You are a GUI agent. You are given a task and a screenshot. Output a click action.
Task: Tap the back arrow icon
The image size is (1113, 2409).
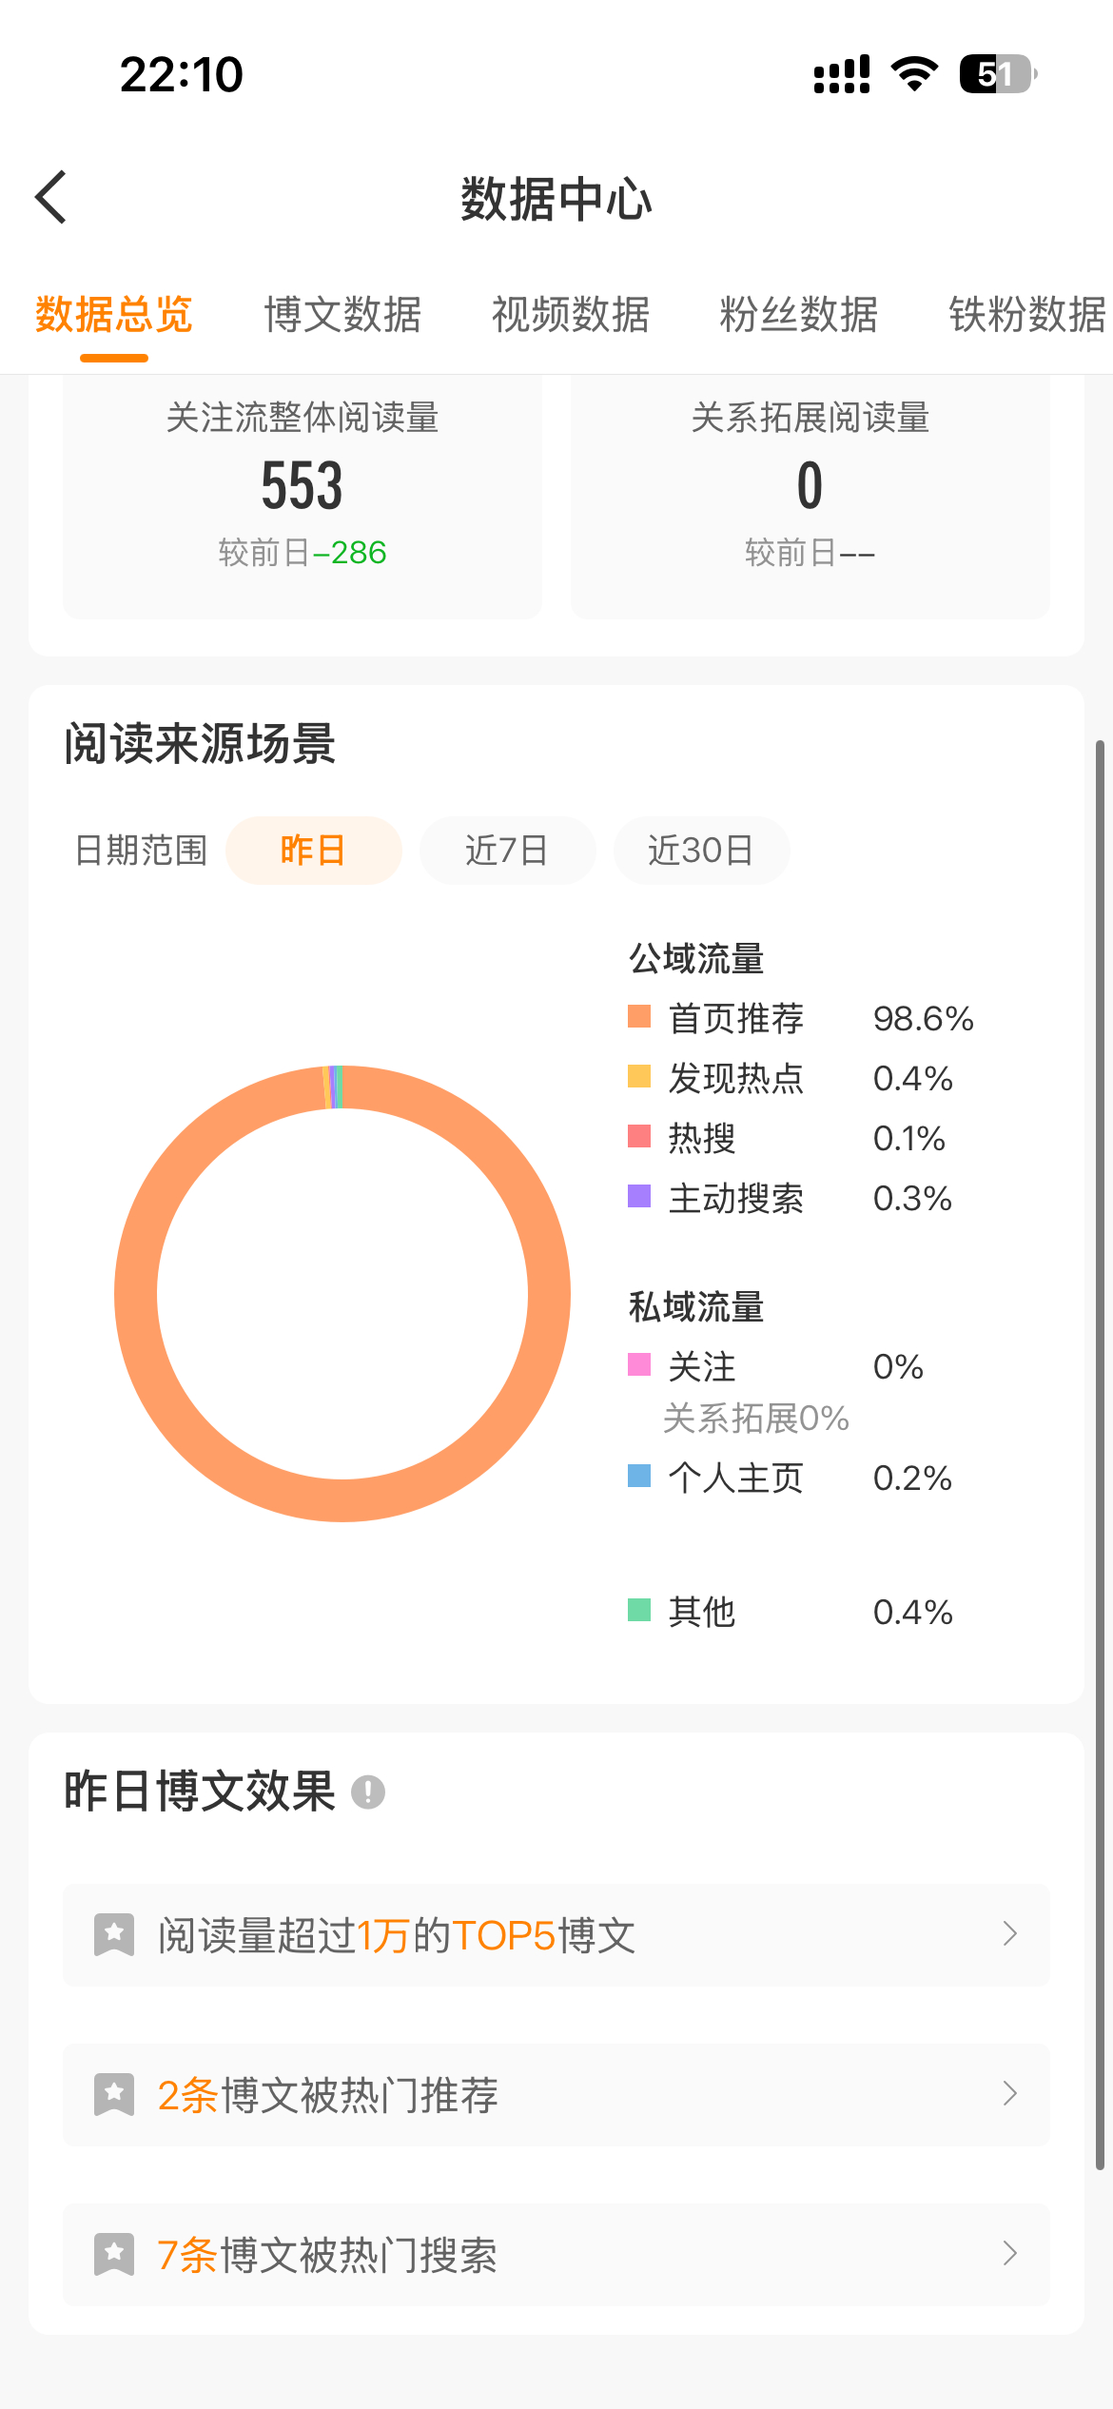tap(51, 198)
